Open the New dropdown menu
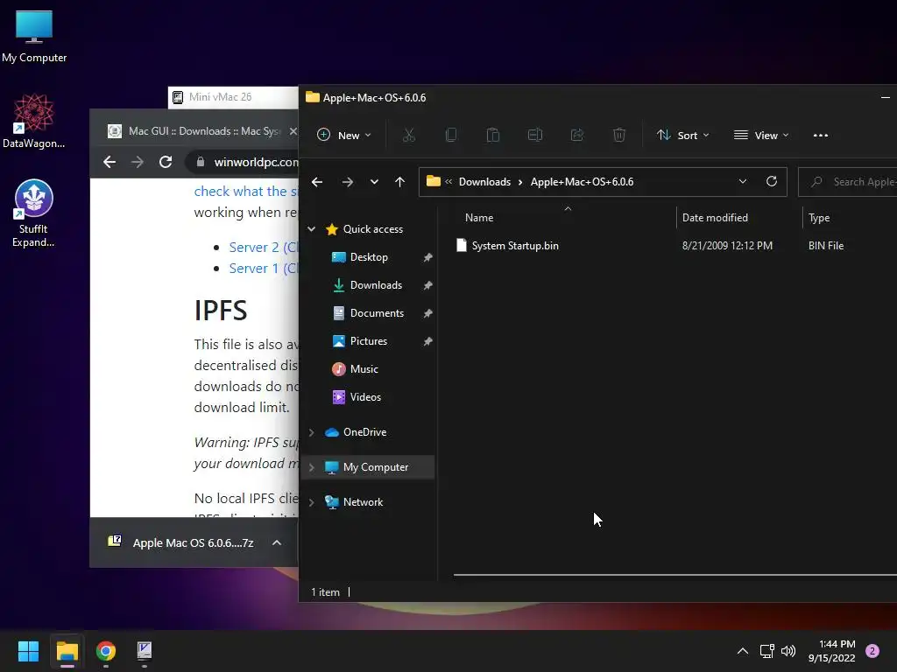897x672 pixels. pyautogui.click(x=343, y=136)
